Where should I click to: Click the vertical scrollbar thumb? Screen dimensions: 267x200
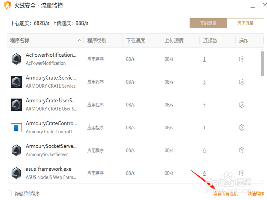coord(262,64)
